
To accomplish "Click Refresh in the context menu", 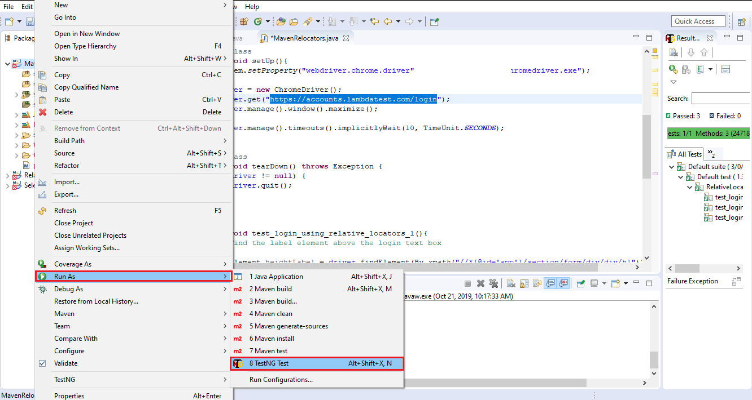I will pos(65,211).
